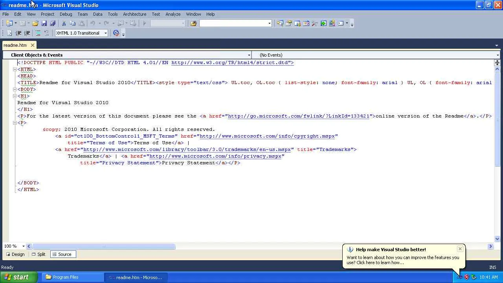This screenshot has height=283, width=503.
Task: Collapse the BODY tag outlining node
Action: pyautogui.click(x=15, y=89)
